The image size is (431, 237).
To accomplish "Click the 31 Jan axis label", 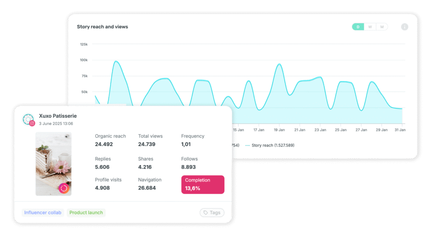I will (x=400, y=130).
